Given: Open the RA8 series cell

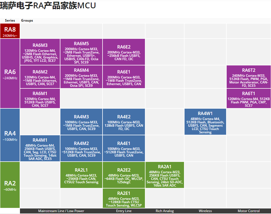Looking at the screenshot, I should pyautogui.click(x=10, y=31).
